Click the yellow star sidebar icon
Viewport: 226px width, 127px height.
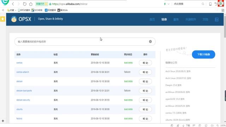click(2, 19)
